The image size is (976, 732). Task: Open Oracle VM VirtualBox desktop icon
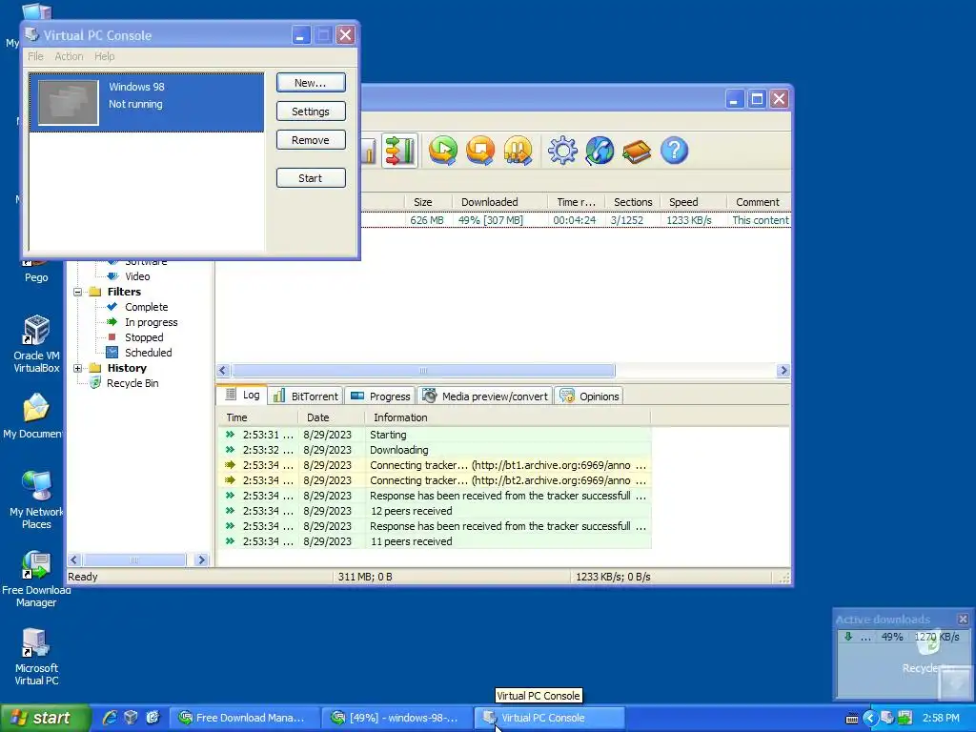[x=36, y=344]
